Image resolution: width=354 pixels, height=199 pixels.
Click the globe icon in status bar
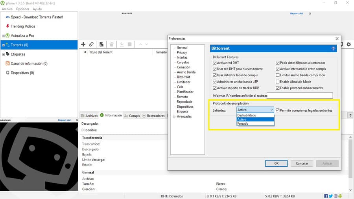(x=336, y=196)
